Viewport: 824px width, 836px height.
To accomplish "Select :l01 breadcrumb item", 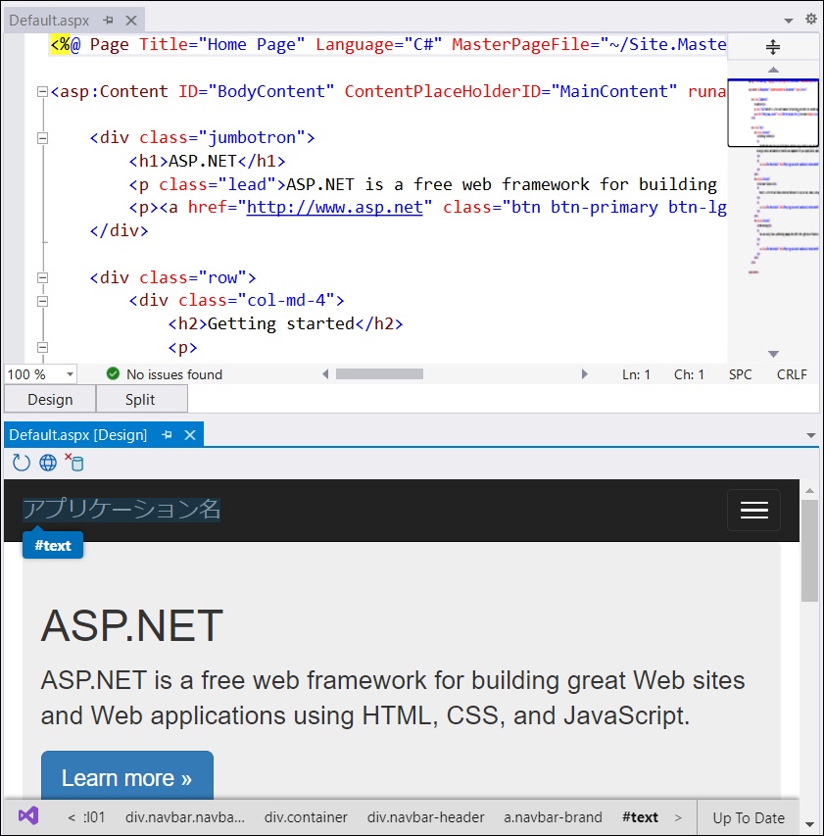I will click(94, 817).
